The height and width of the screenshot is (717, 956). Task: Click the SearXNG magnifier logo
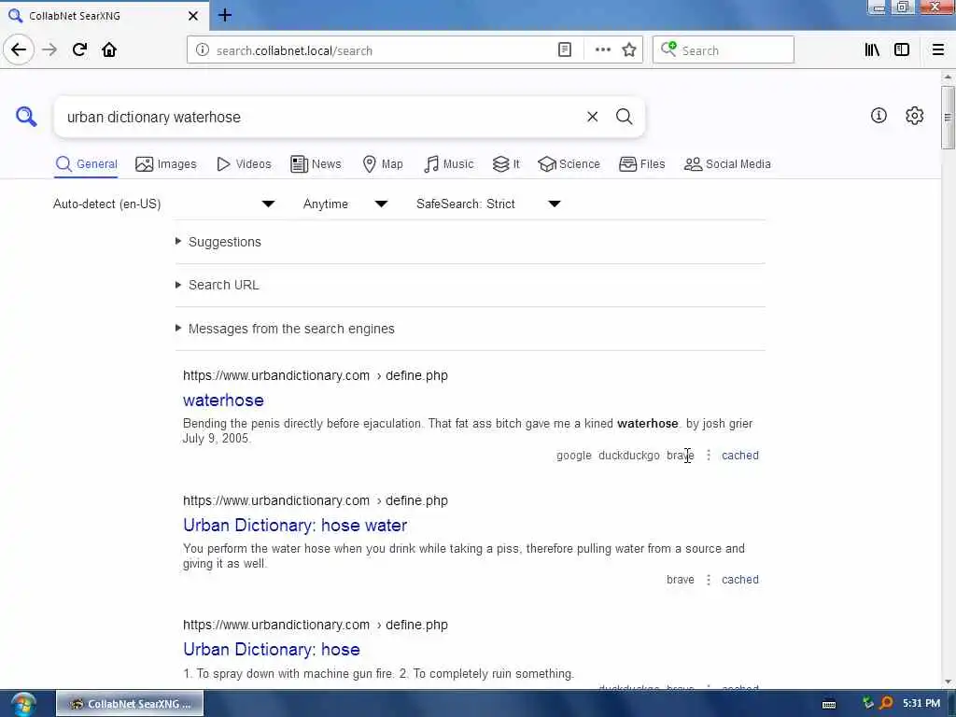point(26,116)
